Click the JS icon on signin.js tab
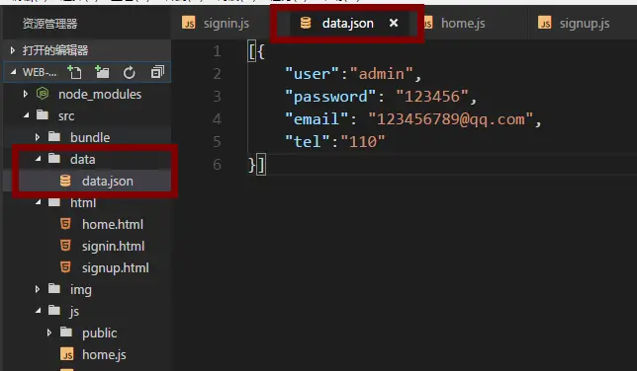637x371 pixels. click(x=189, y=23)
